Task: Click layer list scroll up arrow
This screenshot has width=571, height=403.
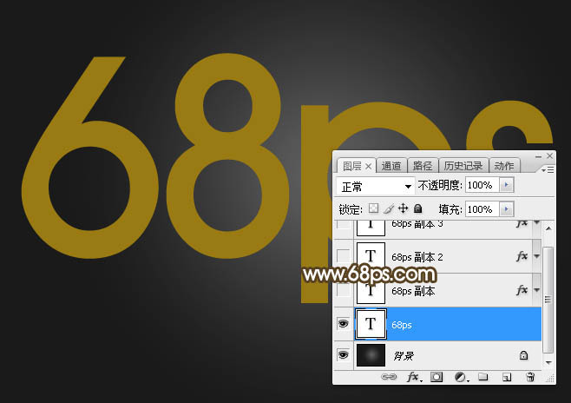Action: pyautogui.click(x=548, y=228)
